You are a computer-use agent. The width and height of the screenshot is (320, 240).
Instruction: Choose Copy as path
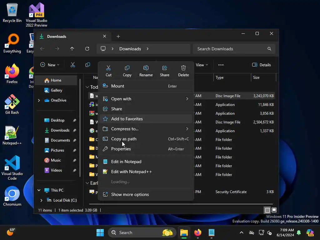[146, 139]
